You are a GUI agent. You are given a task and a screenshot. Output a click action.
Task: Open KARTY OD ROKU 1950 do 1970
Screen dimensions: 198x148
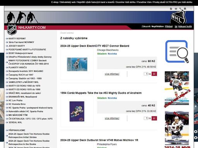click(x=24, y=86)
